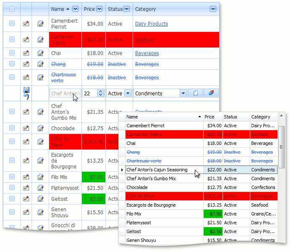Viewport: 291px width, 252px height.
Task: Open the edit-form page icon for Escargots de Bourgogne
Action: 40,160
